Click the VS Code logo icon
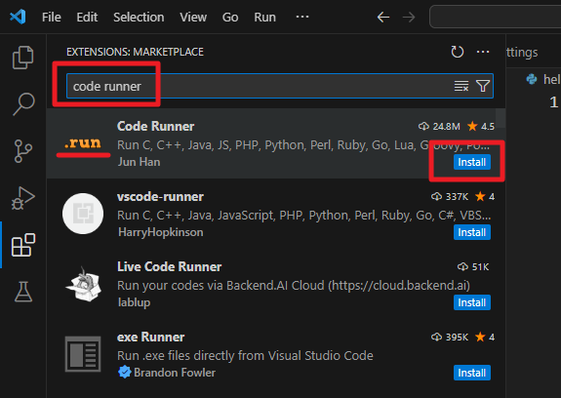The height and width of the screenshot is (398, 561). (18, 17)
